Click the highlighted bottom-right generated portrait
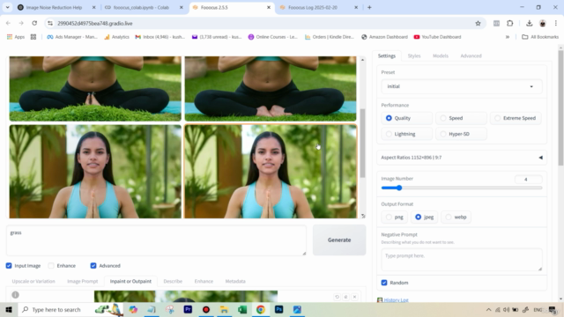The width and height of the screenshot is (564, 317). 271,172
